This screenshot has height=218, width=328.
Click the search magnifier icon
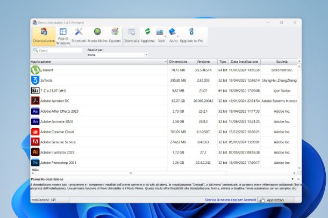35,50
